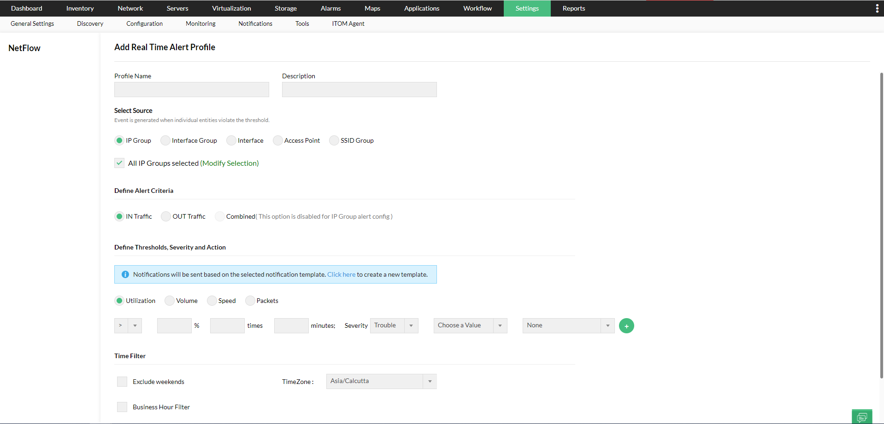
Task: Open the Alarms menu tab
Action: click(x=330, y=8)
